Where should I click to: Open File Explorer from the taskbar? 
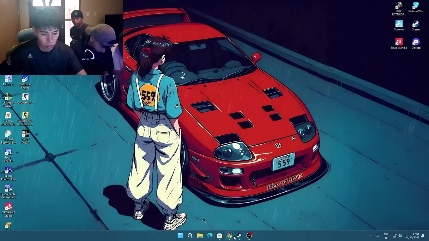200,236
